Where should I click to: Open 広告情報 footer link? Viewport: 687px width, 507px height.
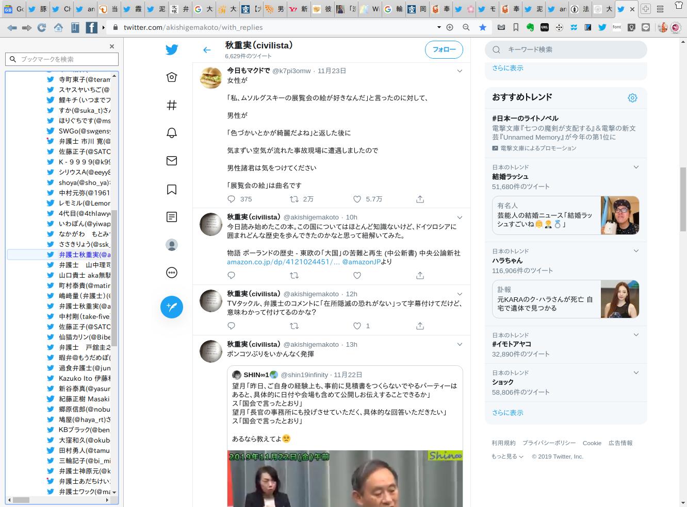(x=620, y=443)
